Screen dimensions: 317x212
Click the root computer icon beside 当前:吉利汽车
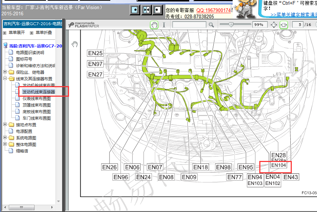click(x=5, y=46)
